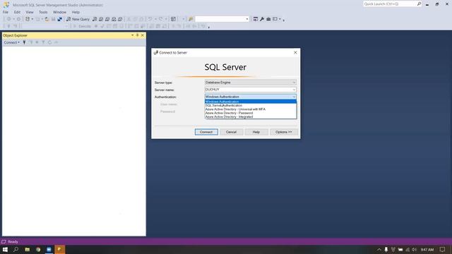Click the search magnifier in Quick Launch box
The image size is (452, 254).
[x=419, y=4]
